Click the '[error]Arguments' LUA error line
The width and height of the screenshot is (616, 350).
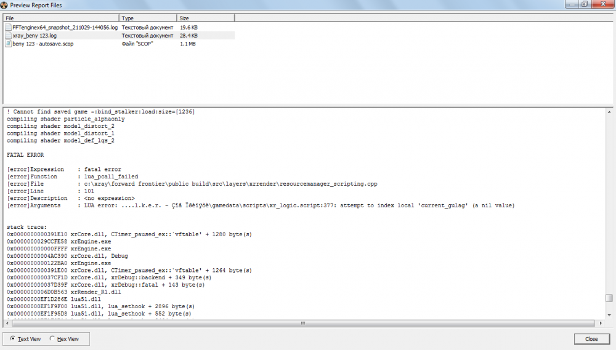(x=261, y=205)
